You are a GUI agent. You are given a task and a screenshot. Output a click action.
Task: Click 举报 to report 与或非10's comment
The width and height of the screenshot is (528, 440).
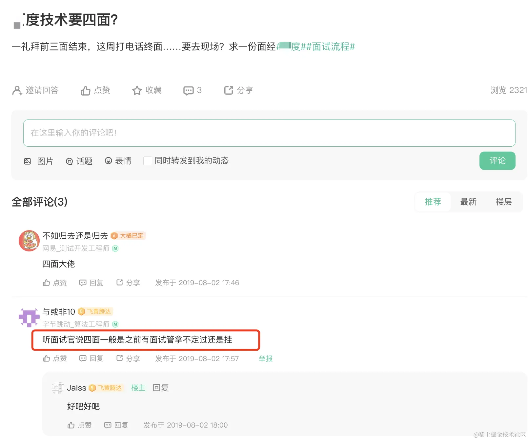point(265,359)
